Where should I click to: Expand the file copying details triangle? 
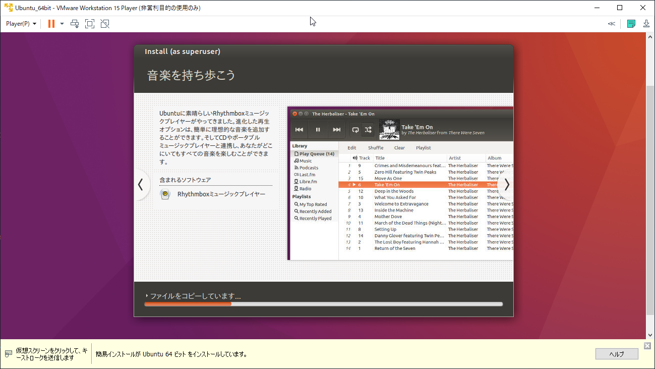(147, 296)
